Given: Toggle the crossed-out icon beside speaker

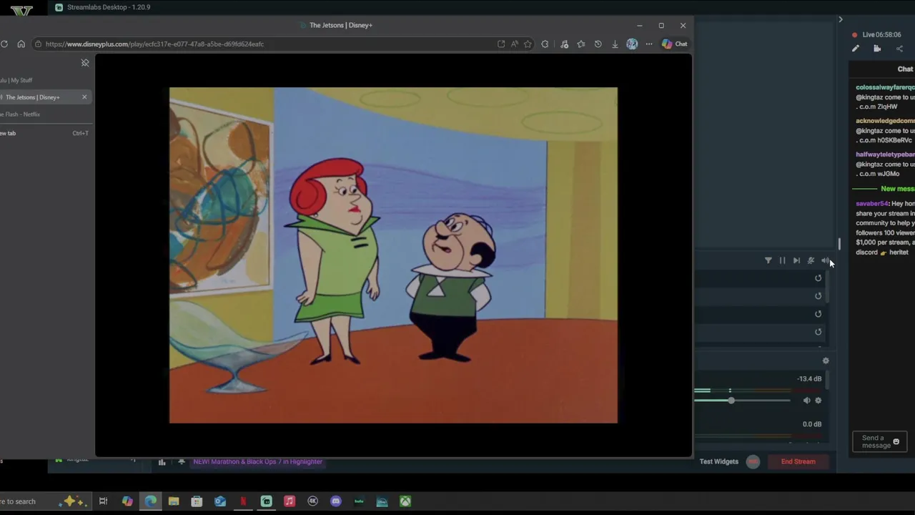Looking at the screenshot, I should (x=811, y=260).
